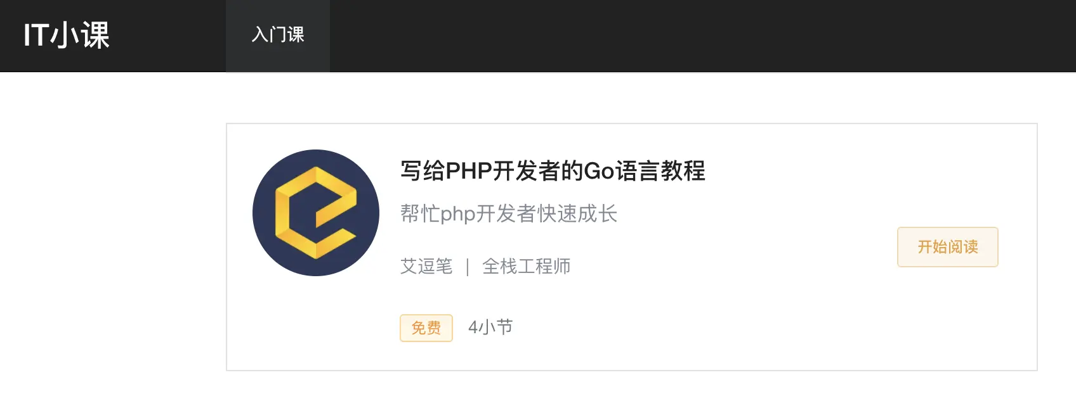Image resolution: width=1076 pixels, height=394 pixels.
Task: Start reading with the 开始阅读 button
Action: pyautogui.click(x=948, y=247)
